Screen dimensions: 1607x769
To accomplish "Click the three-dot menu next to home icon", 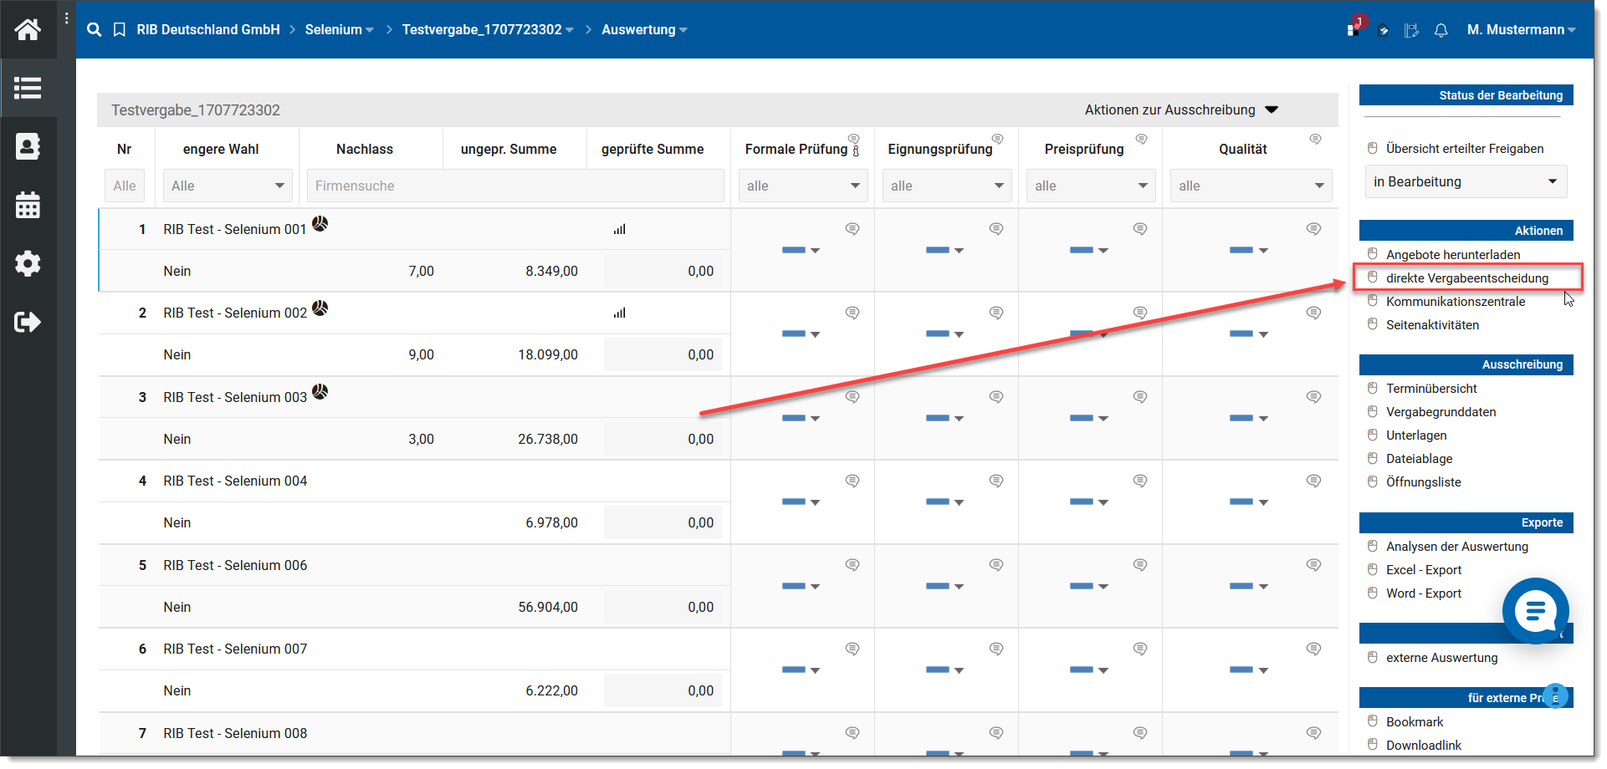I will pyautogui.click(x=66, y=18).
